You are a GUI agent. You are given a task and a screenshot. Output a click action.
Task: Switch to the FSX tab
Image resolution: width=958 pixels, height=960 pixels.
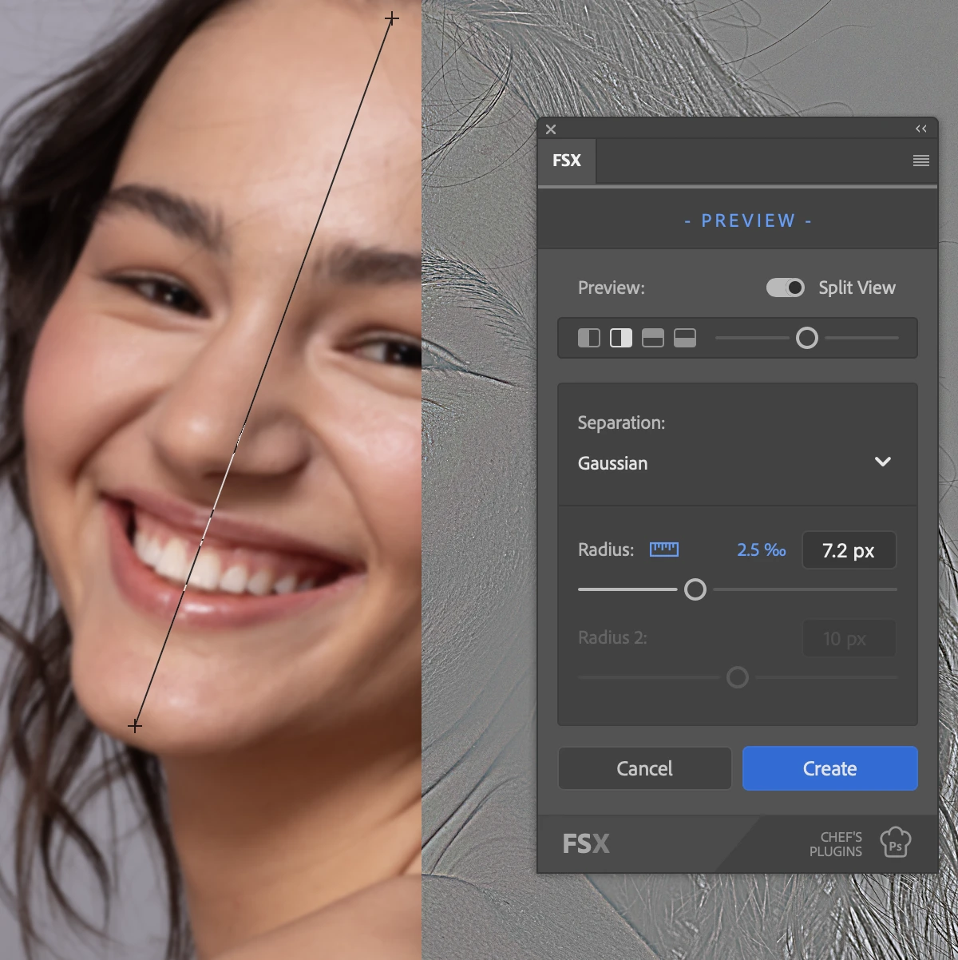(x=567, y=161)
